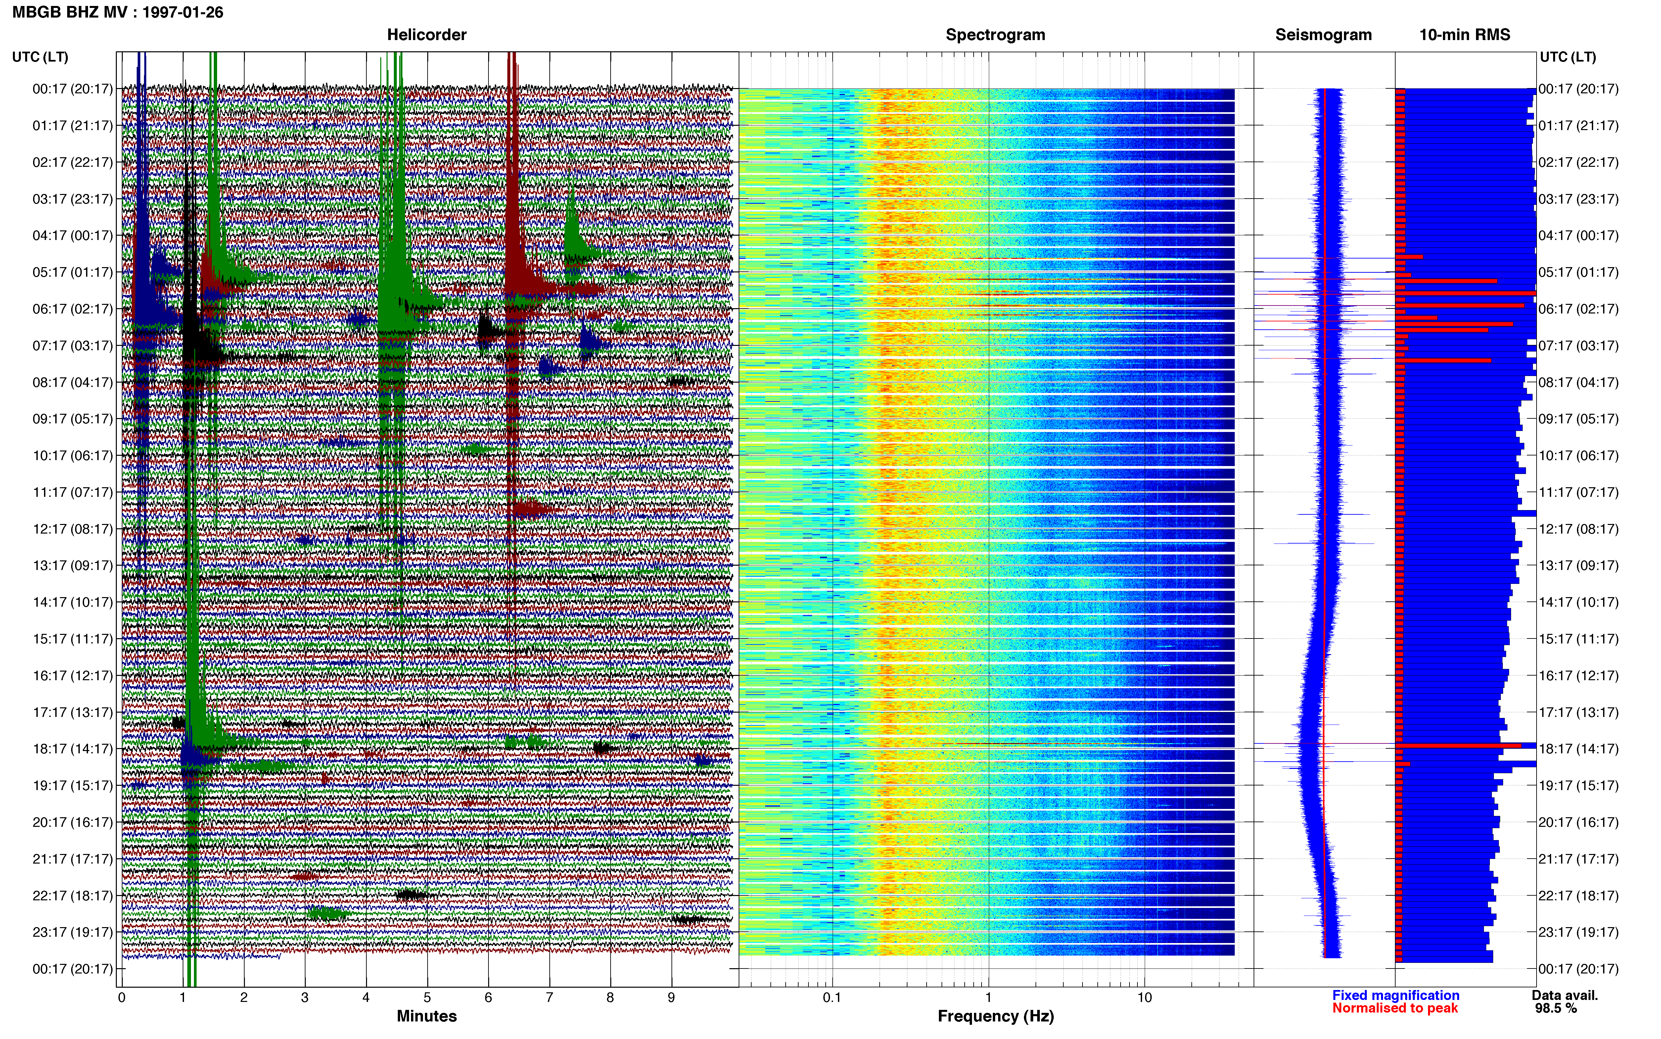Click left time label '10:17 (06:17)'
Viewport: 1661px width, 1039px height.
pyautogui.click(x=73, y=455)
